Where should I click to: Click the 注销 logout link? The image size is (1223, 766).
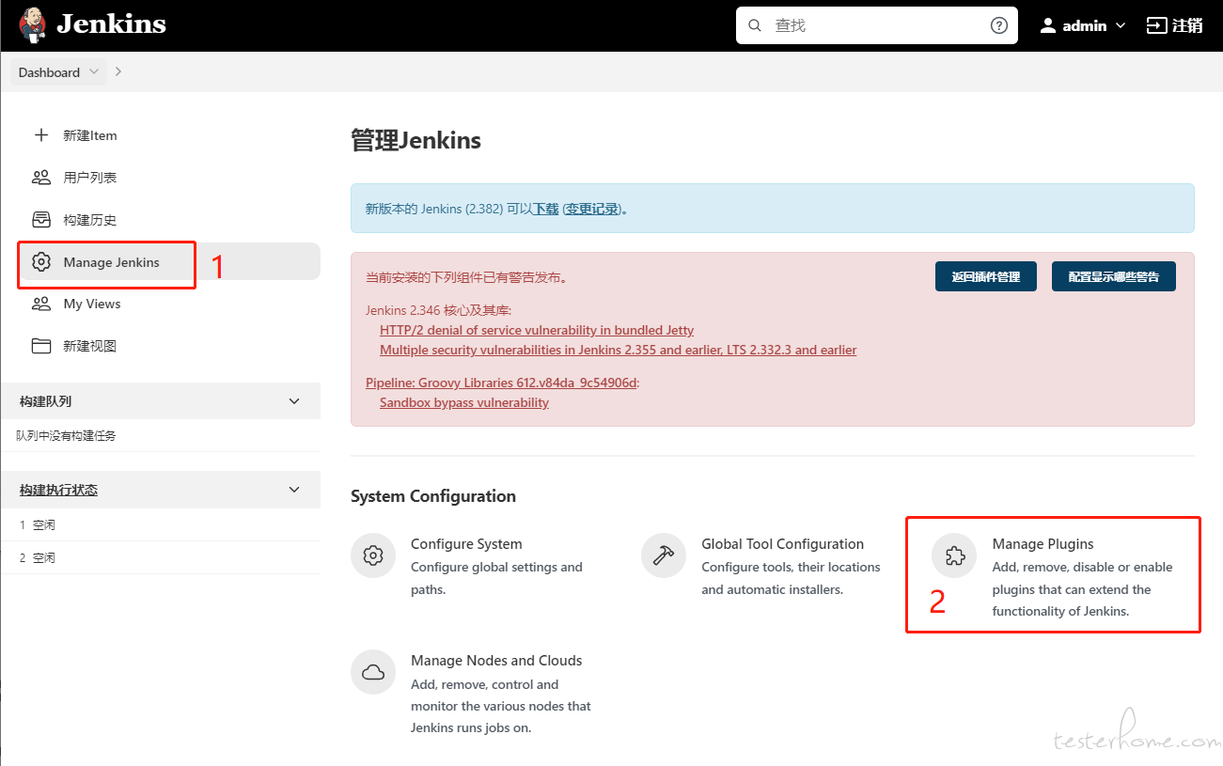[1187, 25]
